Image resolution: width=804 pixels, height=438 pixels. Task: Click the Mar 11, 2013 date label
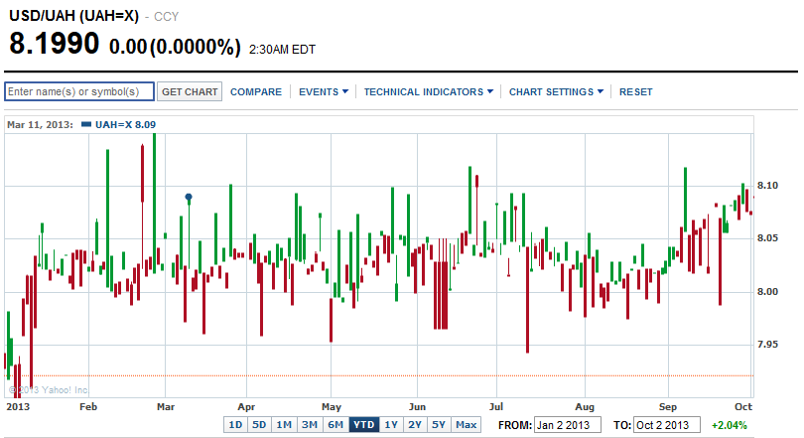click(x=40, y=124)
